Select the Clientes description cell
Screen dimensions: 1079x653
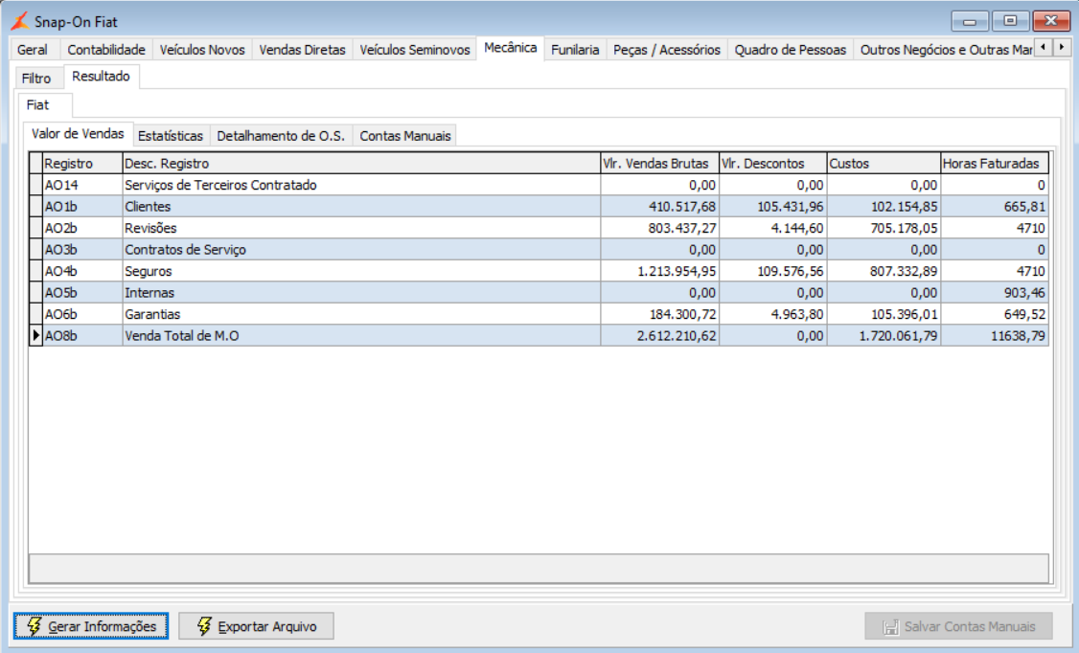coord(361,206)
